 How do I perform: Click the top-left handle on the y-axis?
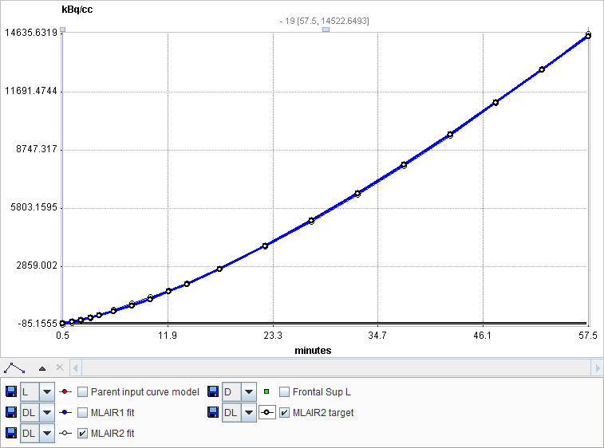[x=63, y=29]
